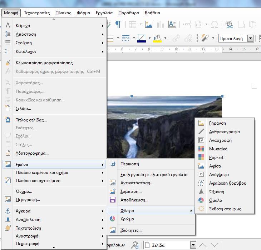
Task: Open the Φόρμα menu
Action: point(83,13)
